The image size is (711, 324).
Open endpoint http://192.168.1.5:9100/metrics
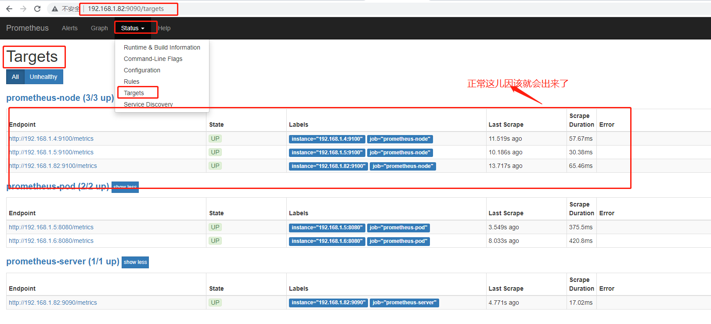pyautogui.click(x=51, y=152)
